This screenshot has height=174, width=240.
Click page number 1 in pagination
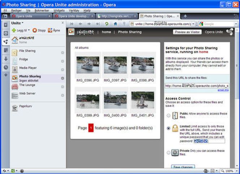click(x=91, y=128)
